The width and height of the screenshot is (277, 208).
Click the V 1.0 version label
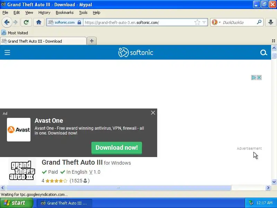(95, 172)
